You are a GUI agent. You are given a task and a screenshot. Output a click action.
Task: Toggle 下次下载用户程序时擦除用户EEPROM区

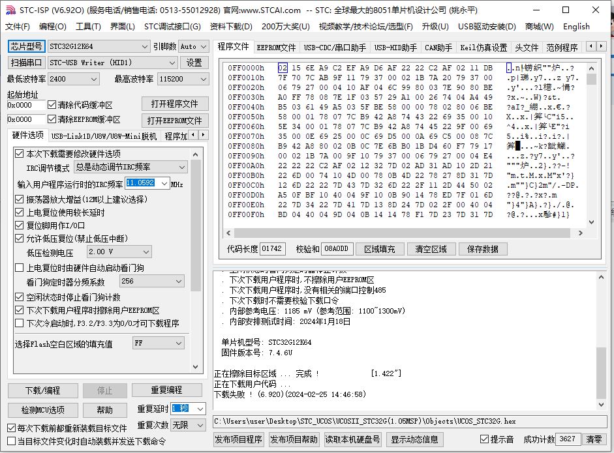click(19, 310)
